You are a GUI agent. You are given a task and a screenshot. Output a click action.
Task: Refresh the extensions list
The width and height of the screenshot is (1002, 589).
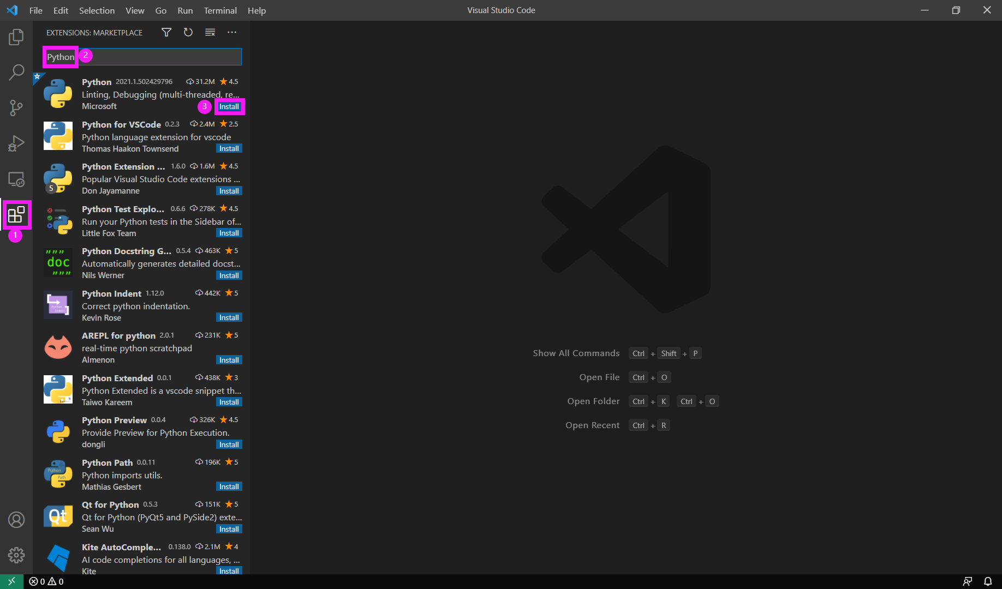point(188,32)
